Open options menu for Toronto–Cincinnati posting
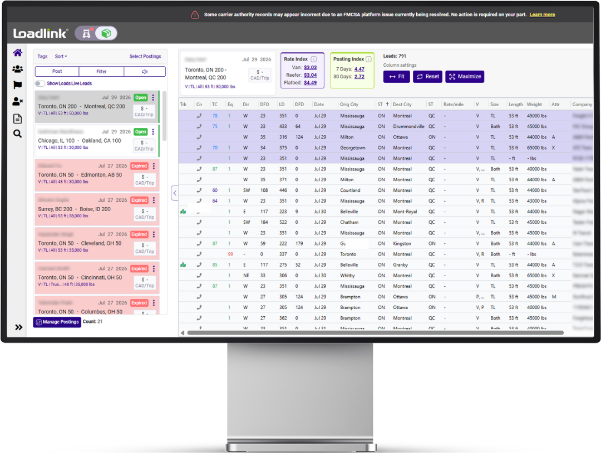 tap(154, 268)
